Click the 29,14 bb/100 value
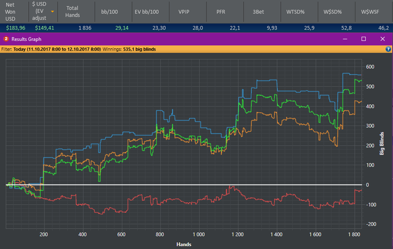This screenshot has width=393, height=249. 122,28
